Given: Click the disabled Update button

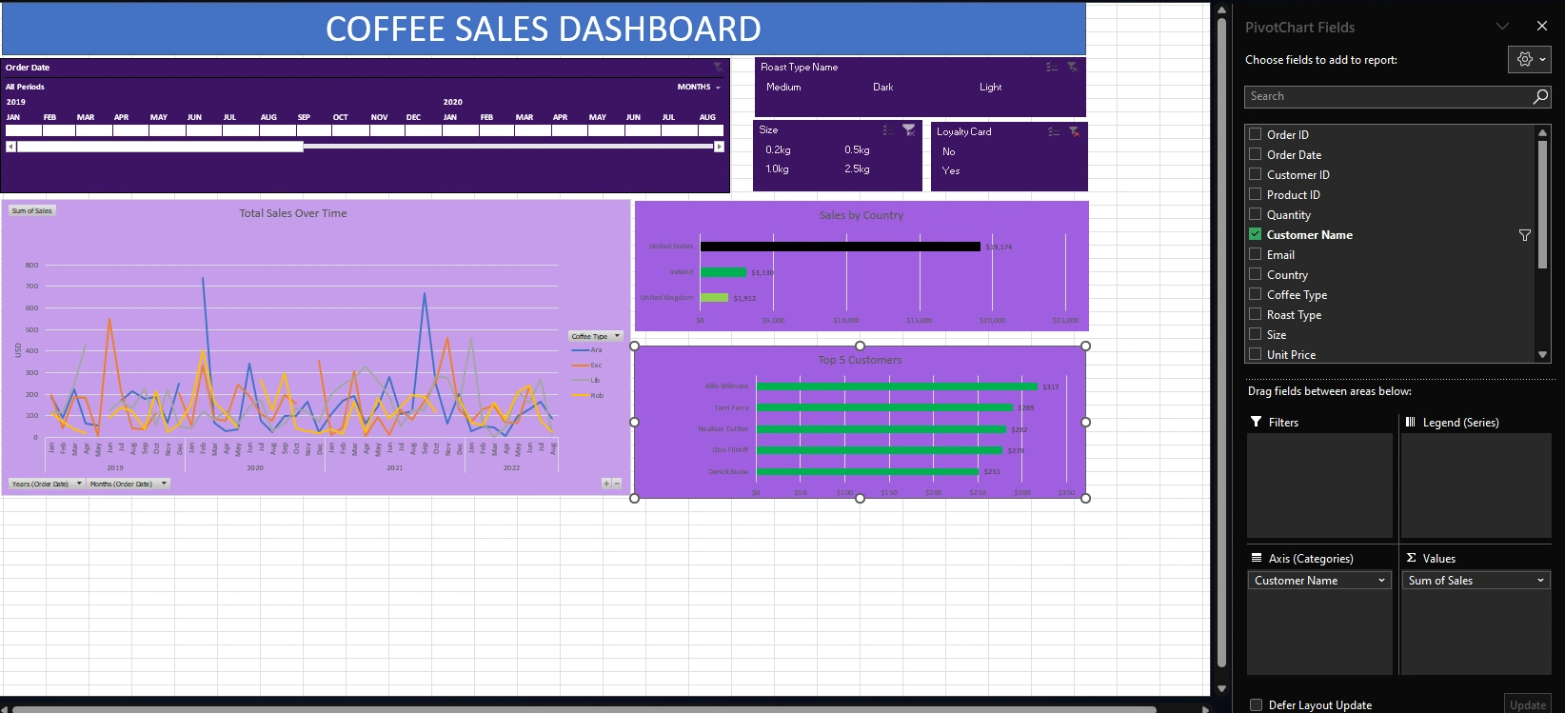Looking at the screenshot, I should pos(1528,705).
